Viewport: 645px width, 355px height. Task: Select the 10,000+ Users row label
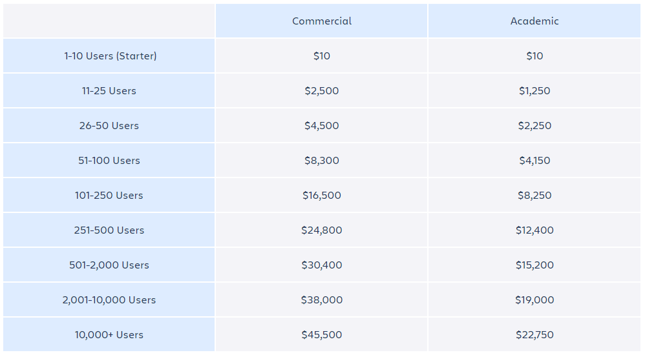pyautogui.click(x=109, y=335)
